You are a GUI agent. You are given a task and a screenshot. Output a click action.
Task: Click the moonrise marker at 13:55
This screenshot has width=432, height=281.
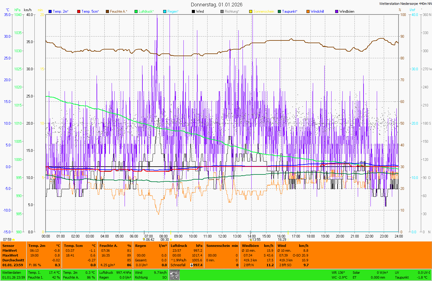click(x=251, y=240)
